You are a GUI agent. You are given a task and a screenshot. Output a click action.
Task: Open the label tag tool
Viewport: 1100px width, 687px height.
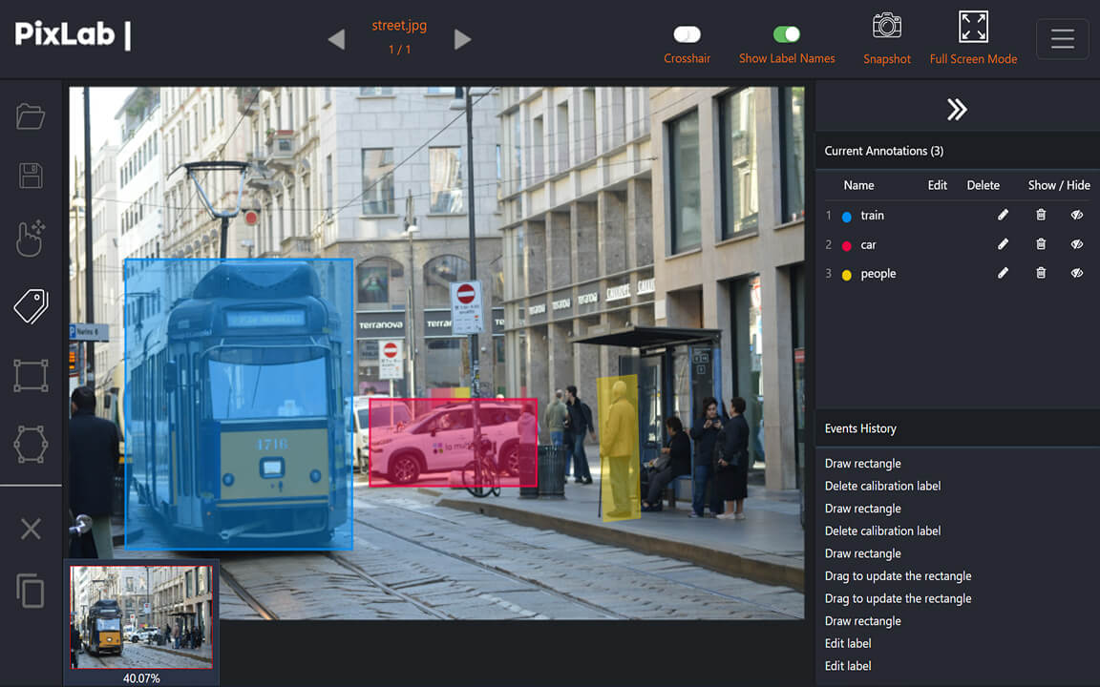(30, 306)
